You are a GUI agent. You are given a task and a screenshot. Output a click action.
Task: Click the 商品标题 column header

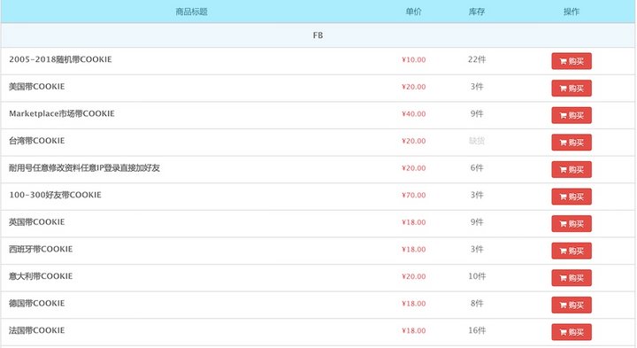[x=191, y=12]
